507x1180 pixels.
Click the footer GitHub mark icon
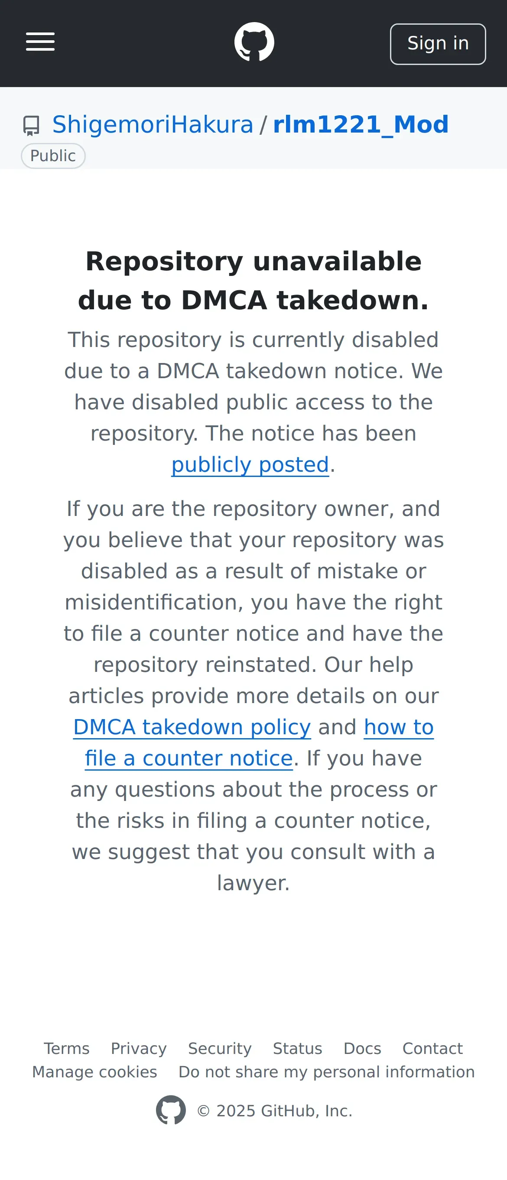point(171,1110)
